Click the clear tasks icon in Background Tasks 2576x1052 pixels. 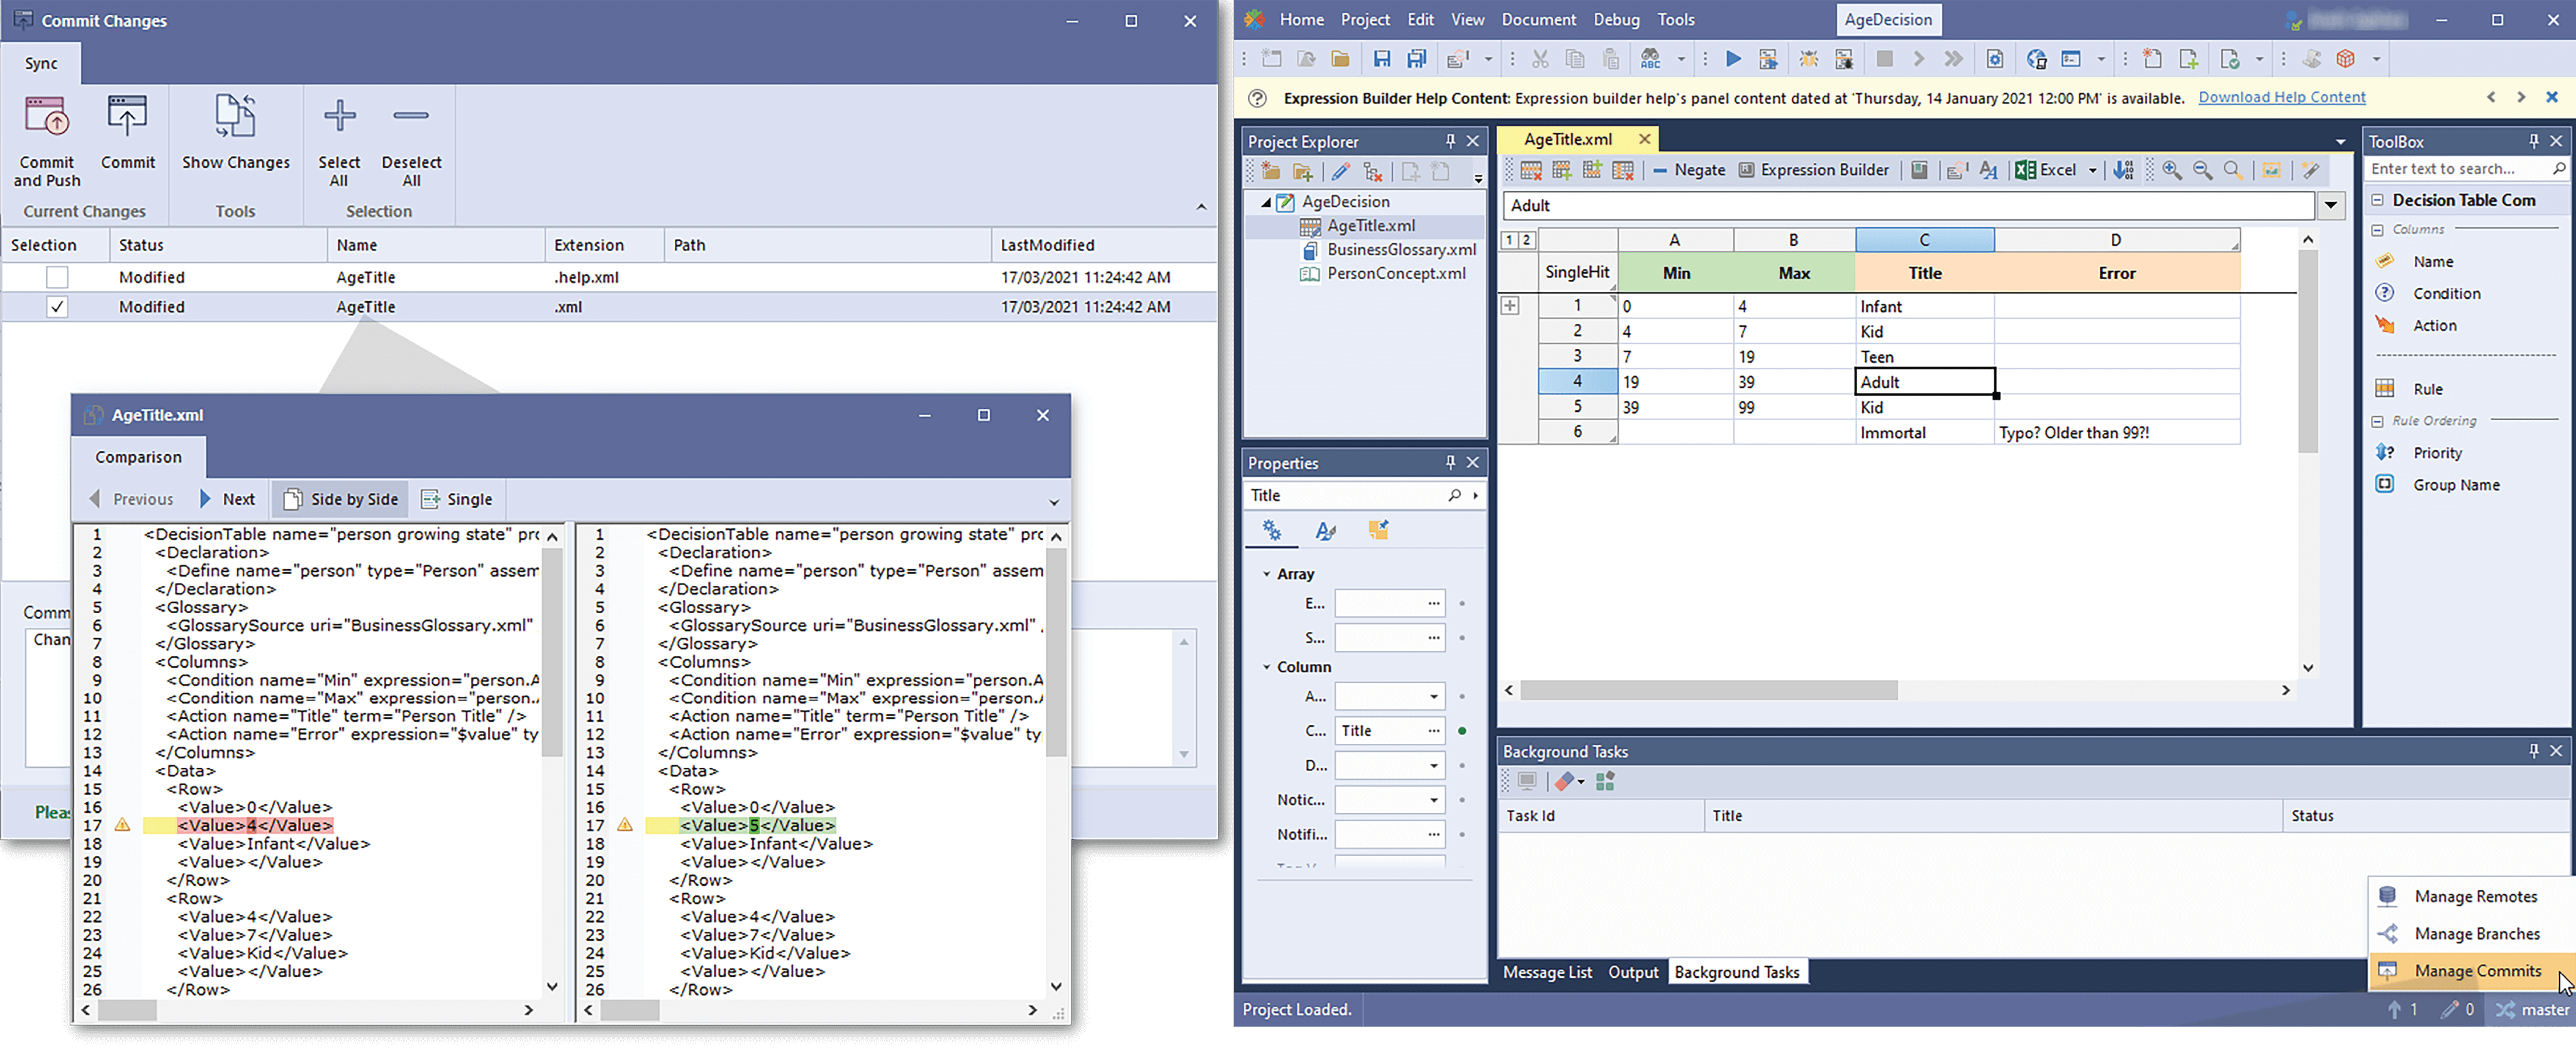click(x=1565, y=781)
